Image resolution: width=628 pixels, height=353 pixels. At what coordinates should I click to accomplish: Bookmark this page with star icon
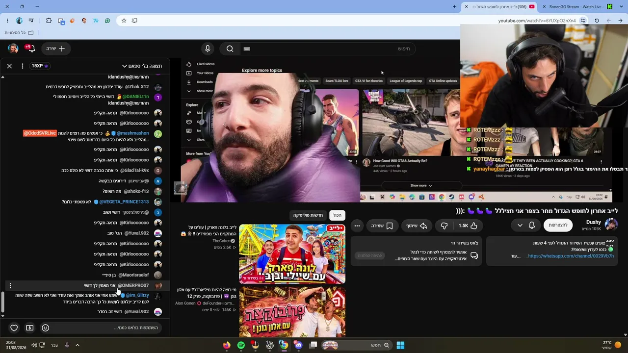click(x=124, y=21)
